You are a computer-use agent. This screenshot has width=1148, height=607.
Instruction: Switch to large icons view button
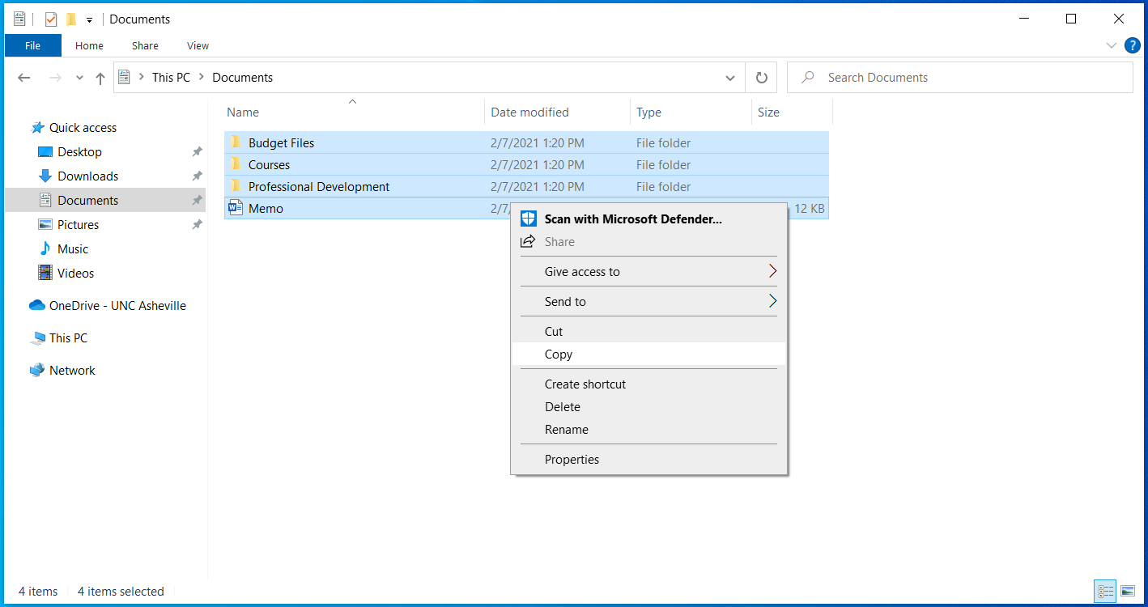click(1127, 592)
